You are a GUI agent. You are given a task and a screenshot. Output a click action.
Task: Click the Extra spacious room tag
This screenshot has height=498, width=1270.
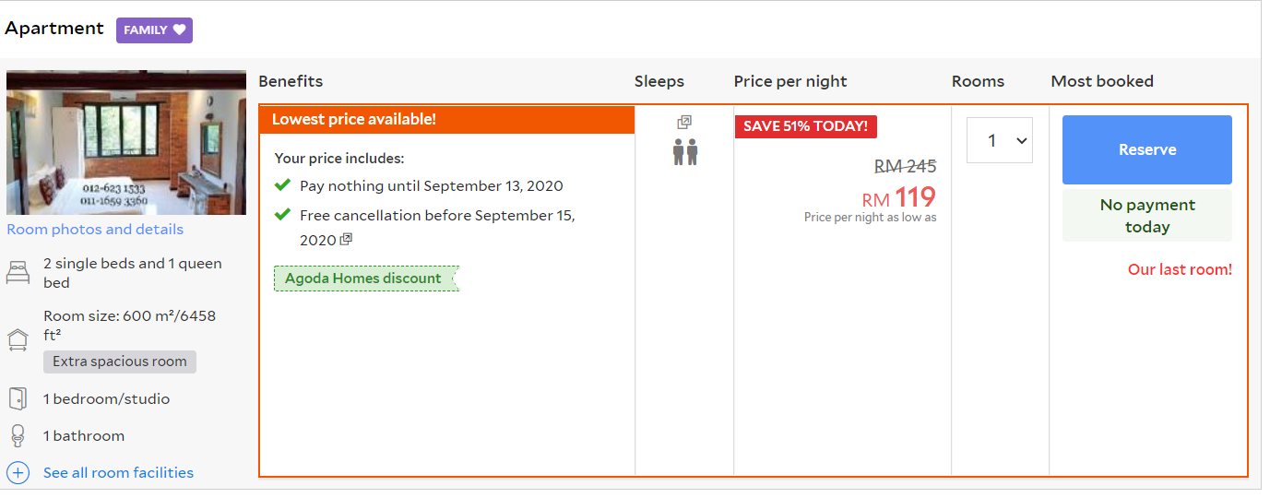pos(120,362)
